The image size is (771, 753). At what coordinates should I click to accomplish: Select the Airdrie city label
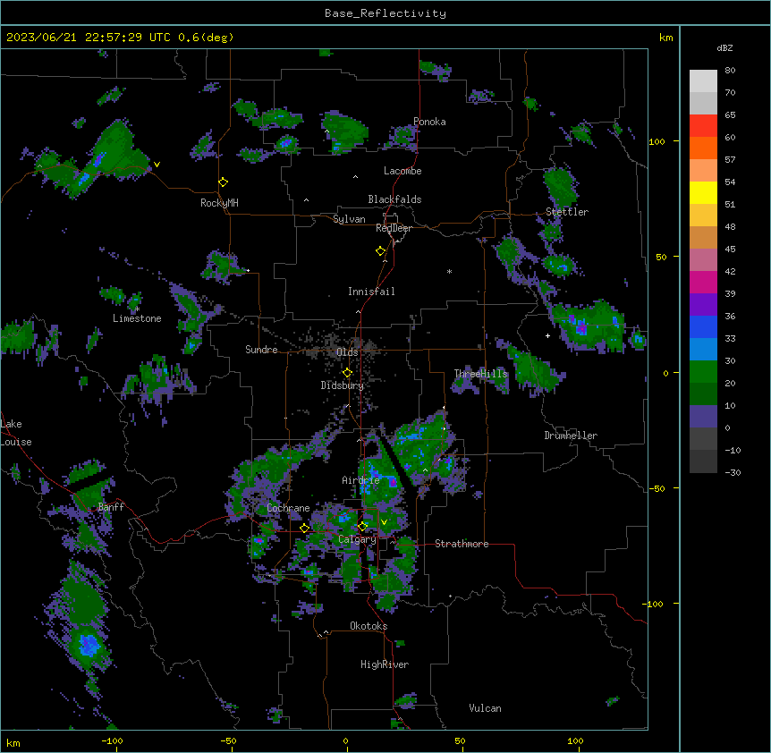tap(360, 480)
